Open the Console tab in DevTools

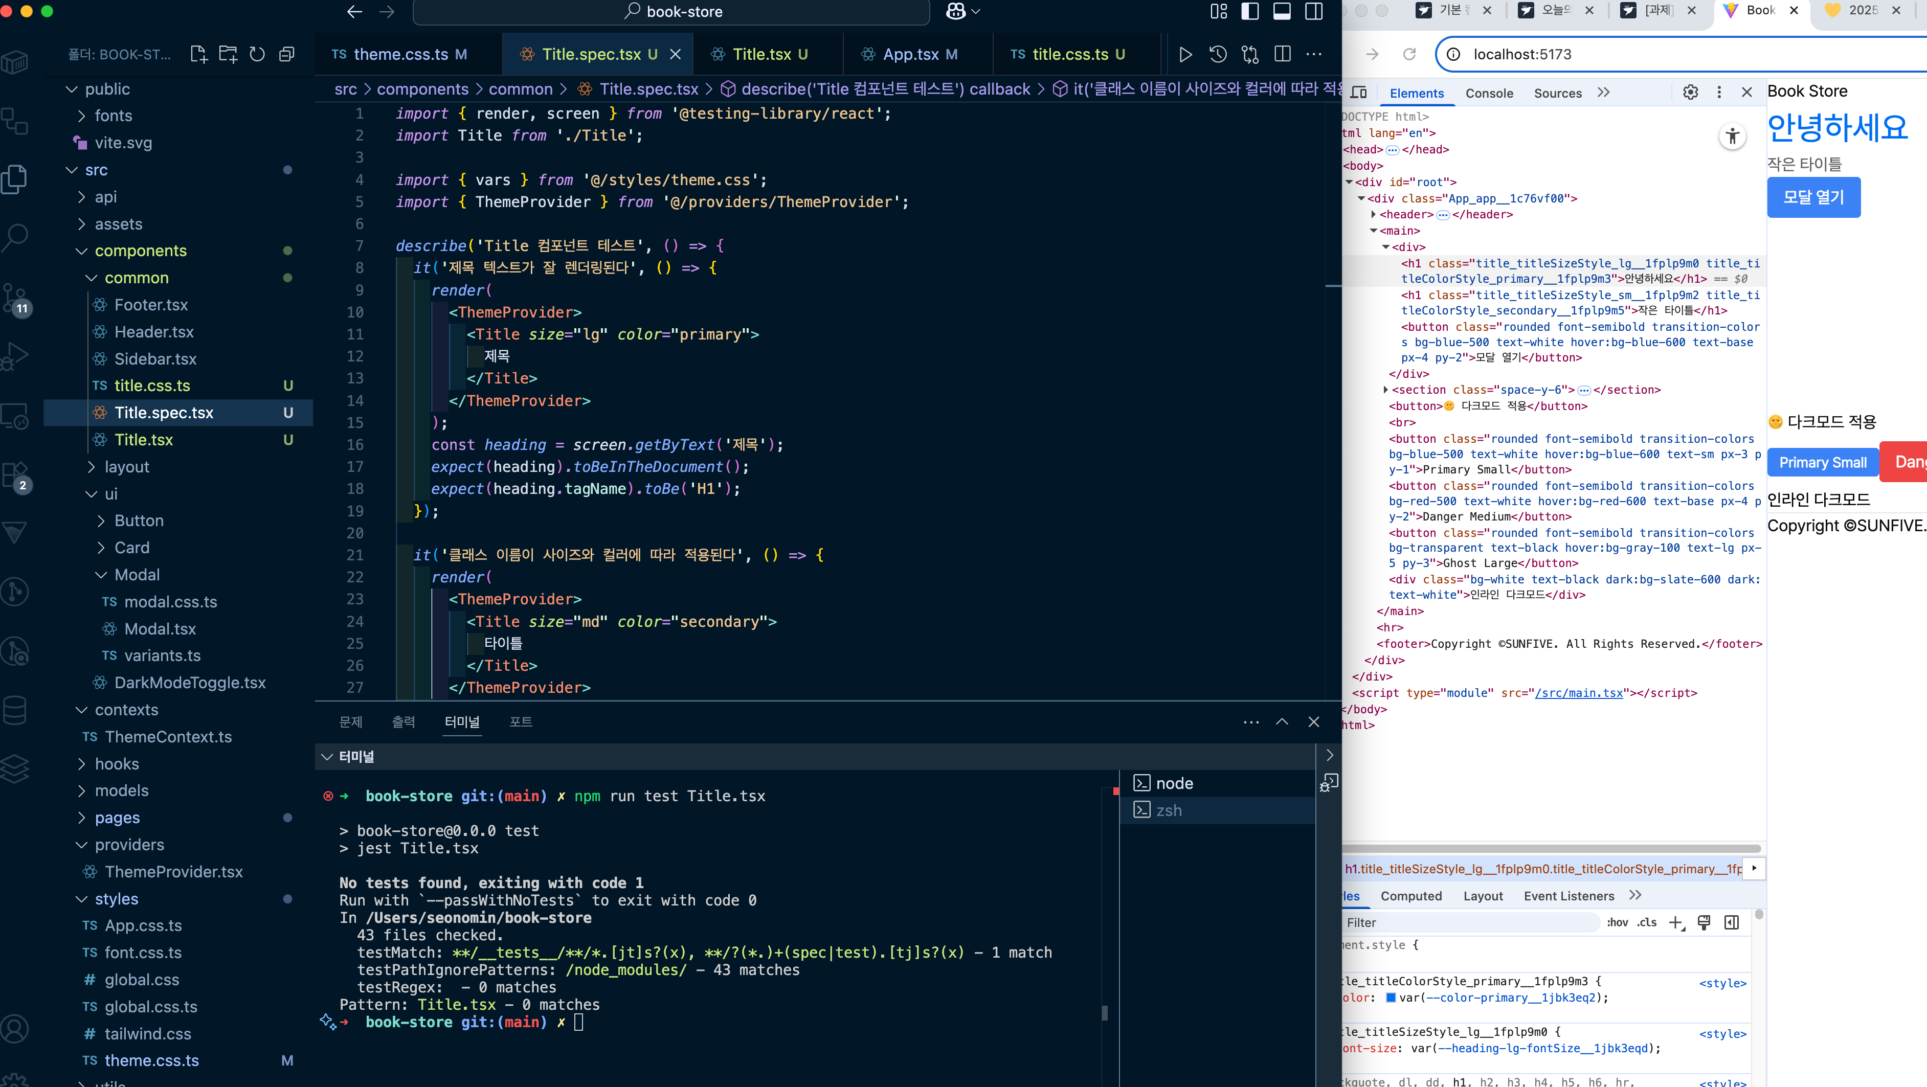pos(1489,93)
